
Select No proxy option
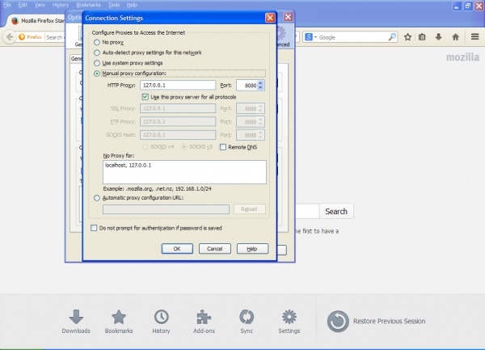[97, 42]
